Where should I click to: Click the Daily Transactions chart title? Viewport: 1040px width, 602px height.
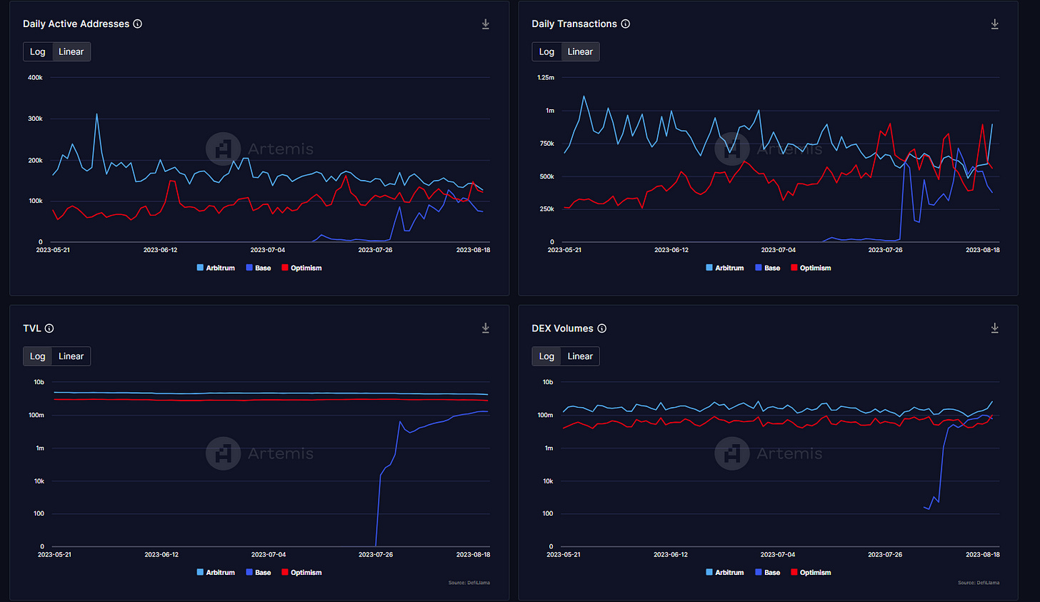click(574, 24)
